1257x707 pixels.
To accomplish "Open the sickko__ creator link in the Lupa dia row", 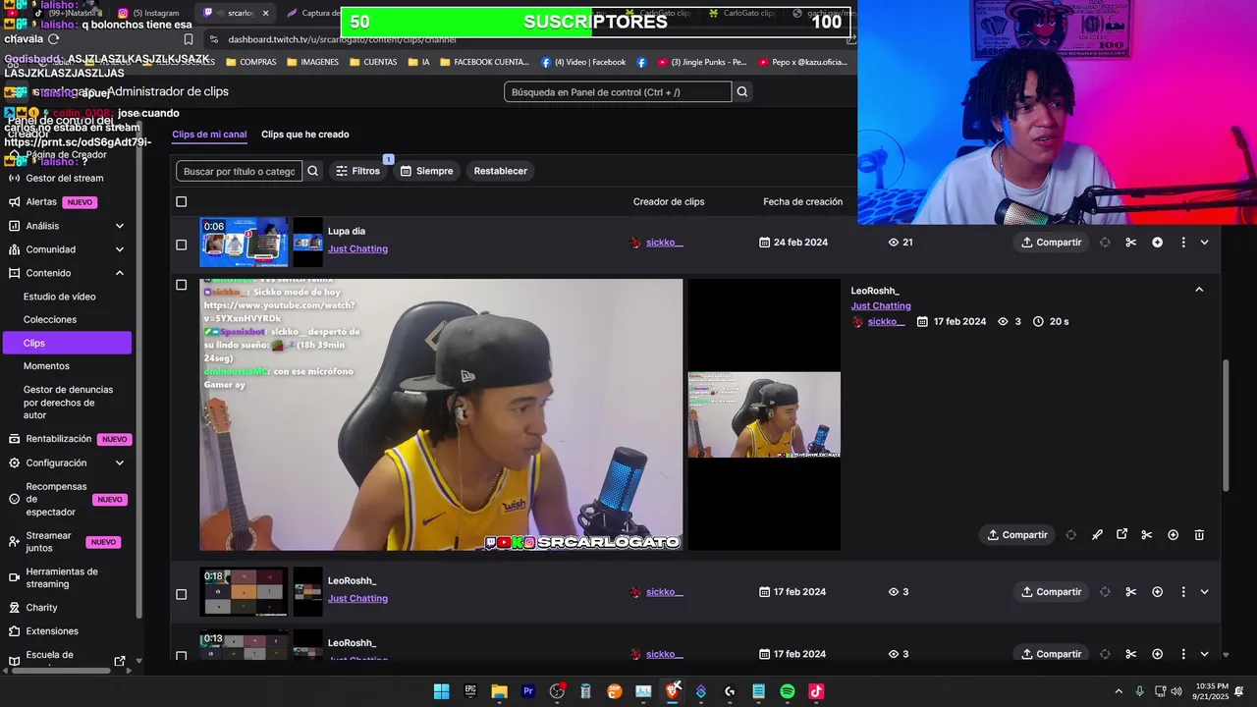I will (x=665, y=243).
